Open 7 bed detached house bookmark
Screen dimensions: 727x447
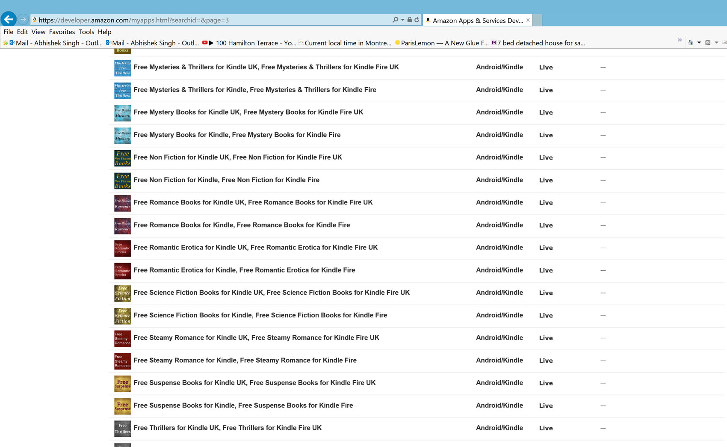coord(538,43)
